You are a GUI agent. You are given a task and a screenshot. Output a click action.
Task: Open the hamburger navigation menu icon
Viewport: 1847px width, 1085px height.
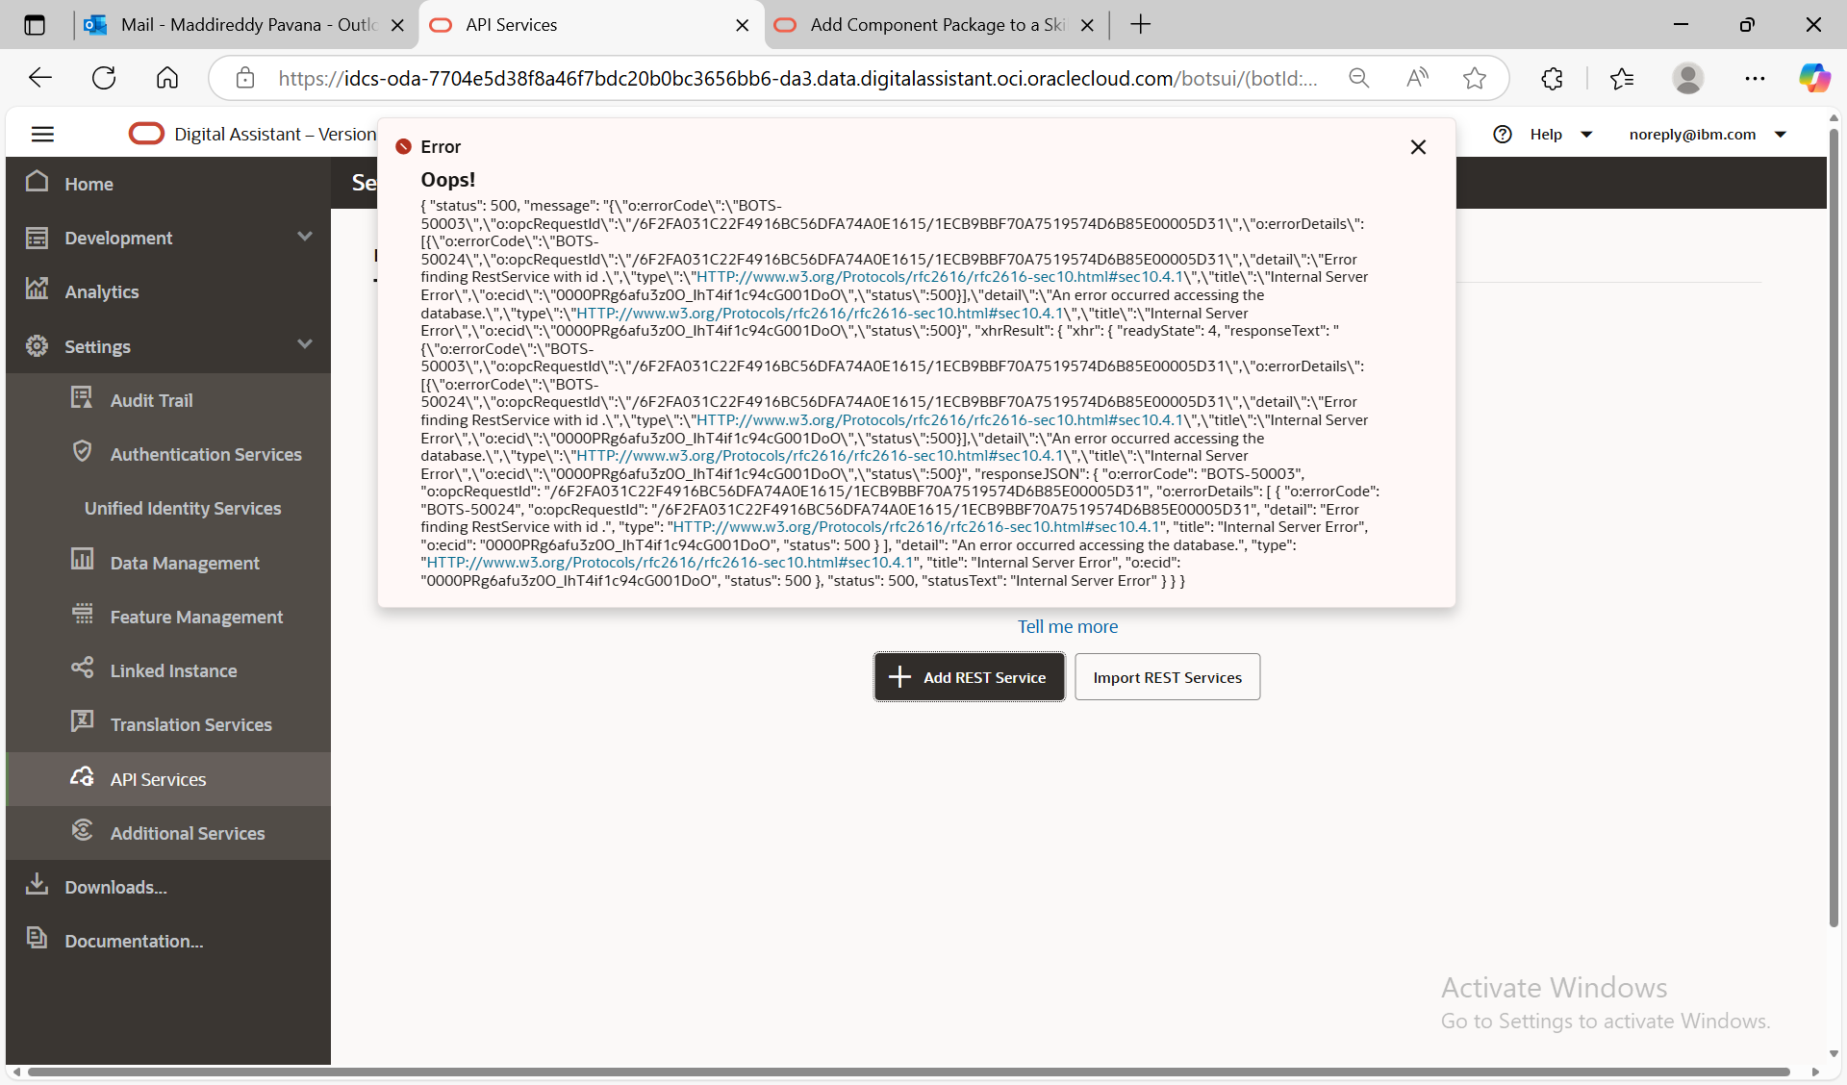[42, 135]
